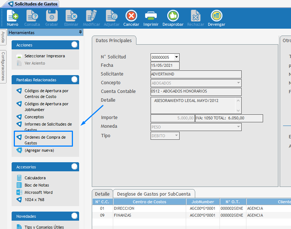Click Seleccionar Impresora action

point(45,56)
